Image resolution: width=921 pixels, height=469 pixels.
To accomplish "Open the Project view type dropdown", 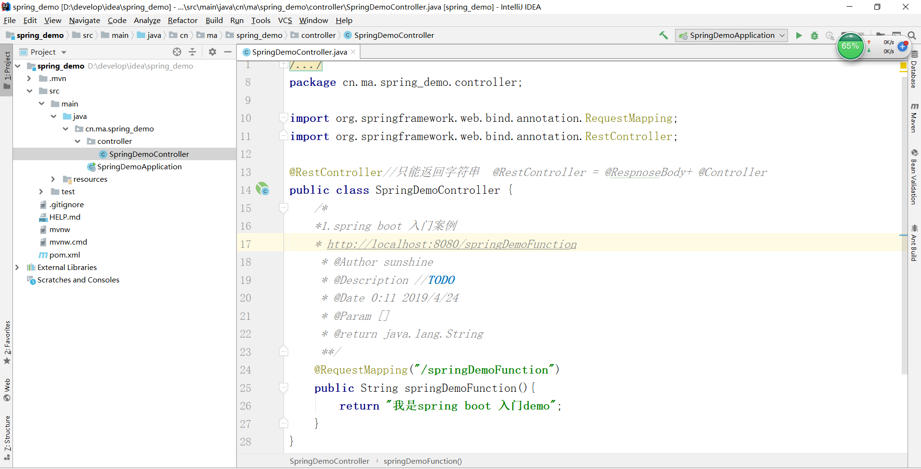I will click(x=64, y=52).
